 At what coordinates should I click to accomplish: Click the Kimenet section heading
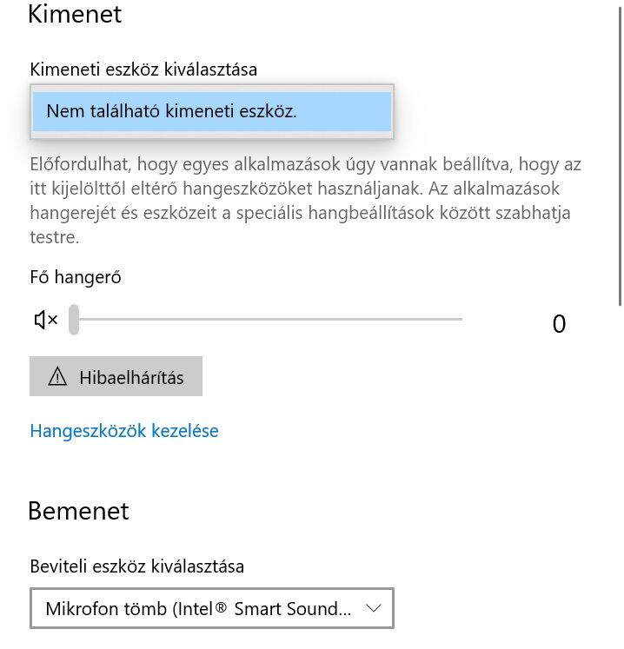coord(75,14)
